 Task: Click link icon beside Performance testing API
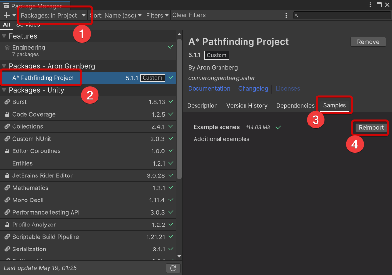pyautogui.click(x=7, y=212)
